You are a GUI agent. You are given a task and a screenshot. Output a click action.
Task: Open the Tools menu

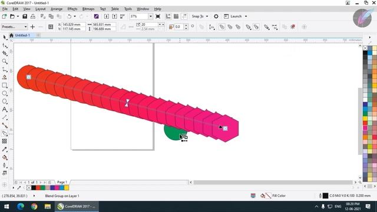(x=128, y=9)
